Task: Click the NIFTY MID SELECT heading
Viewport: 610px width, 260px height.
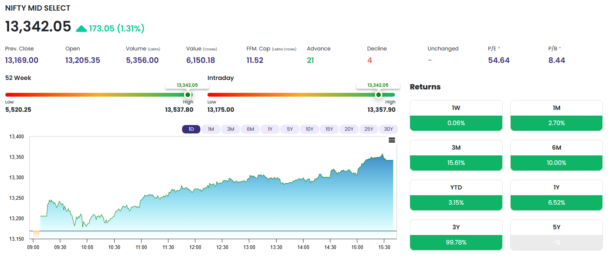Action: click(38, 8)
